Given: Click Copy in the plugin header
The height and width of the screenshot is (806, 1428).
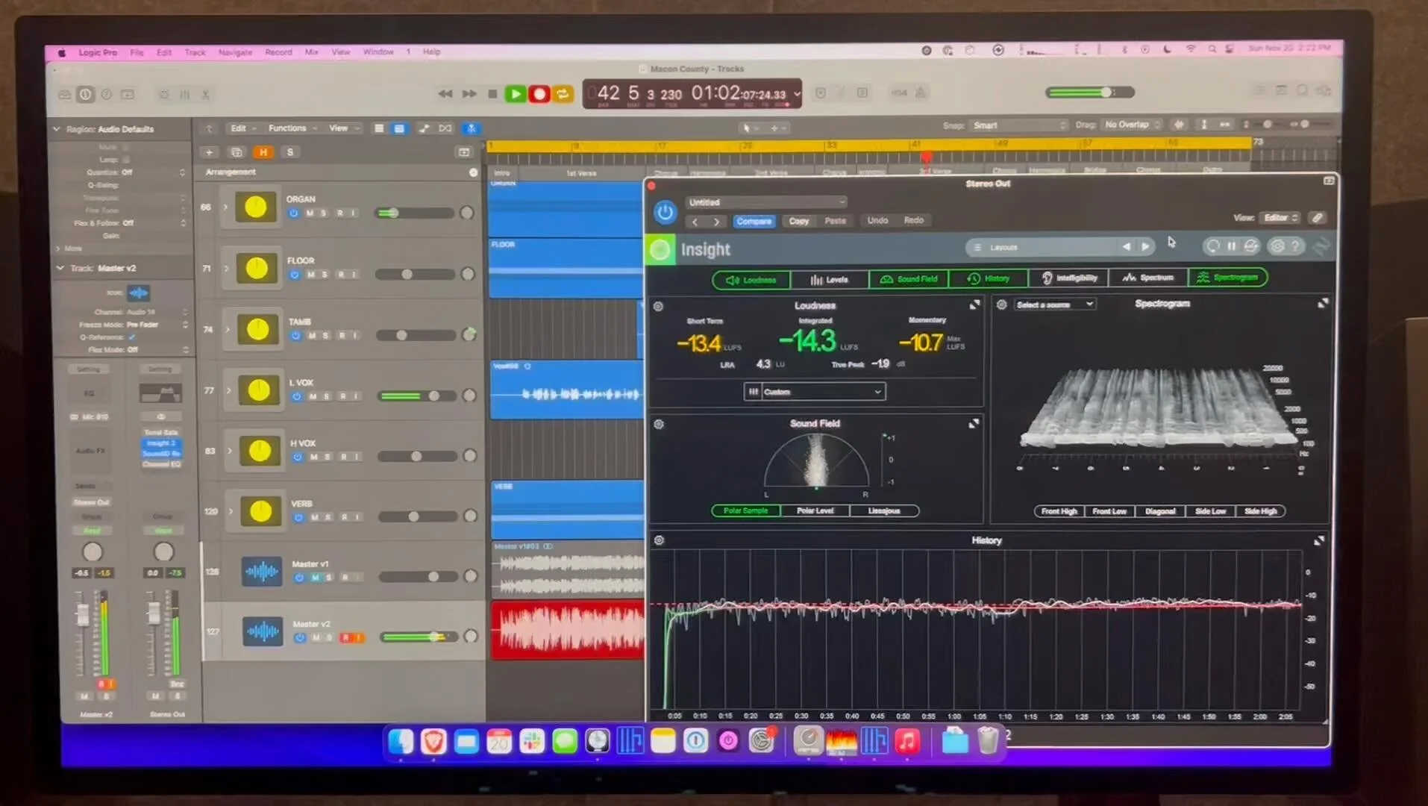Looking at the screenshot, I should click(x=799, y=221).
